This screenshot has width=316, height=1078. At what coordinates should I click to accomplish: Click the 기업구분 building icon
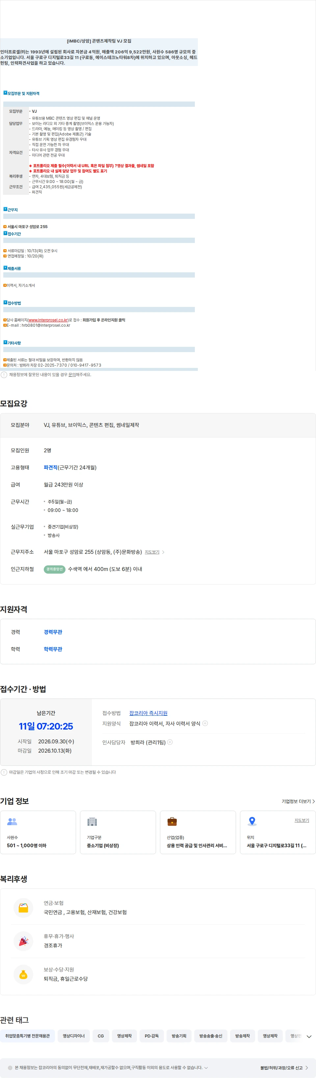pos(92,822)
